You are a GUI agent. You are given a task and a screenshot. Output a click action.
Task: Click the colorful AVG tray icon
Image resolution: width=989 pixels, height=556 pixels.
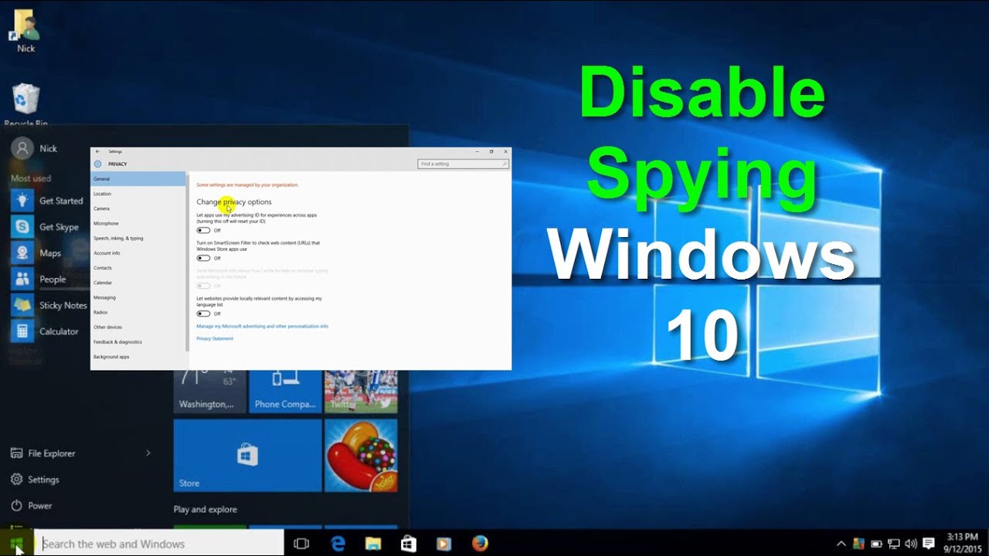point(858,544)
